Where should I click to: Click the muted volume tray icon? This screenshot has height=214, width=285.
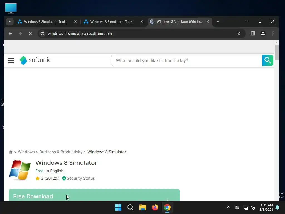point(253,207)
